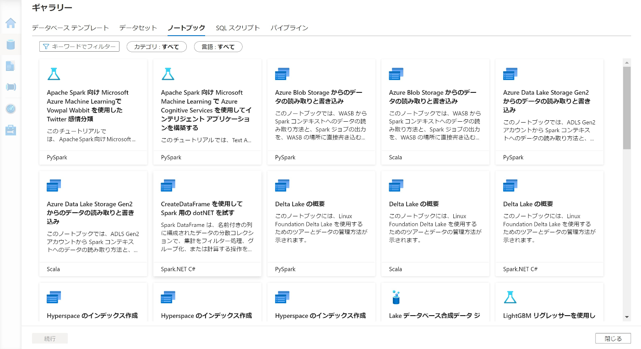Screen dimensions: 641x349
Task: Select インテリジェント アプリケーションを構築する card title
Action: pos(206,110)
